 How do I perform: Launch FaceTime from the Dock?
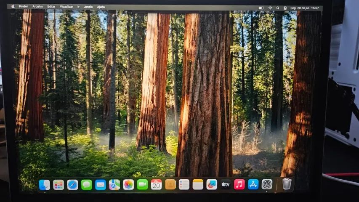[142, 185]
